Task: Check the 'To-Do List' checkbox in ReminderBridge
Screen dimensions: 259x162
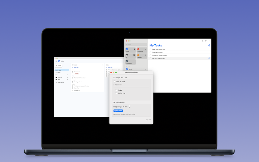Action: 116,93
